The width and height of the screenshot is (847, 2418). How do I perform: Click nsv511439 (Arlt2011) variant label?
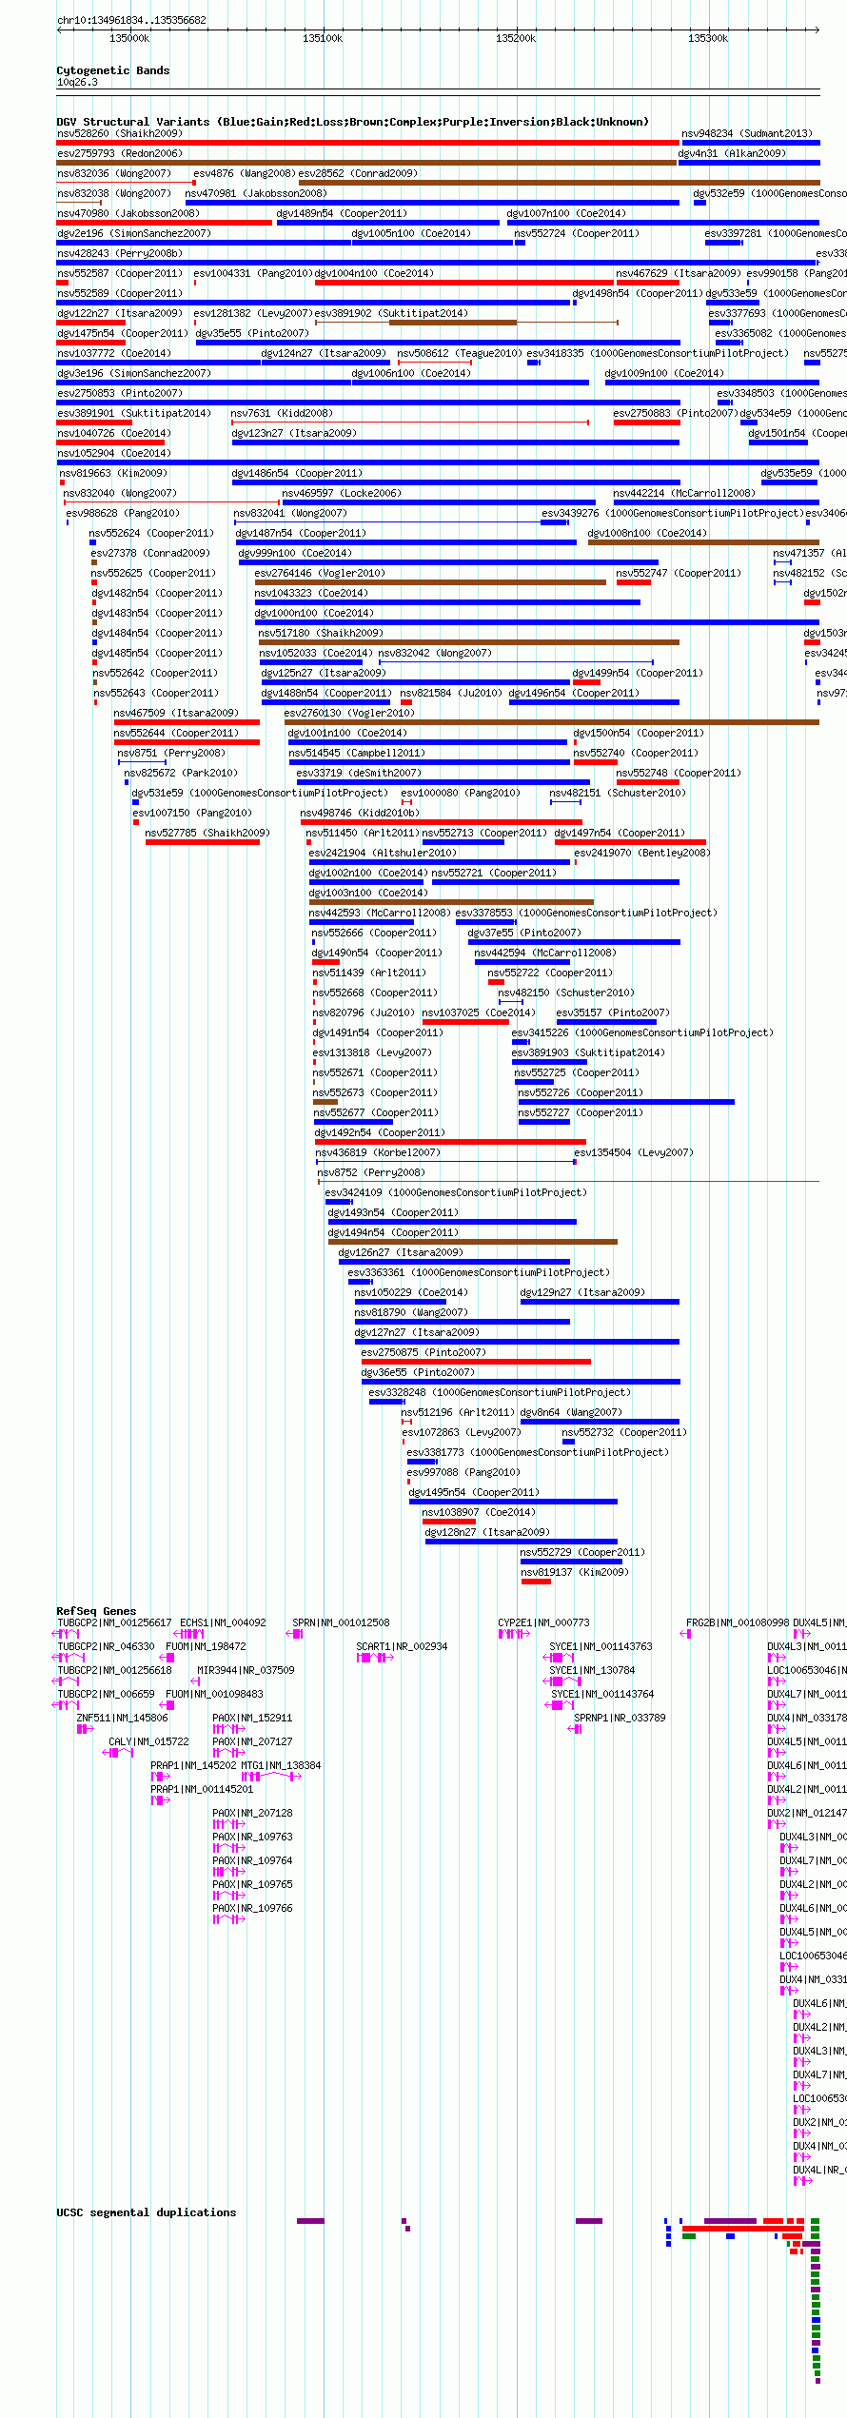point(369,973)
